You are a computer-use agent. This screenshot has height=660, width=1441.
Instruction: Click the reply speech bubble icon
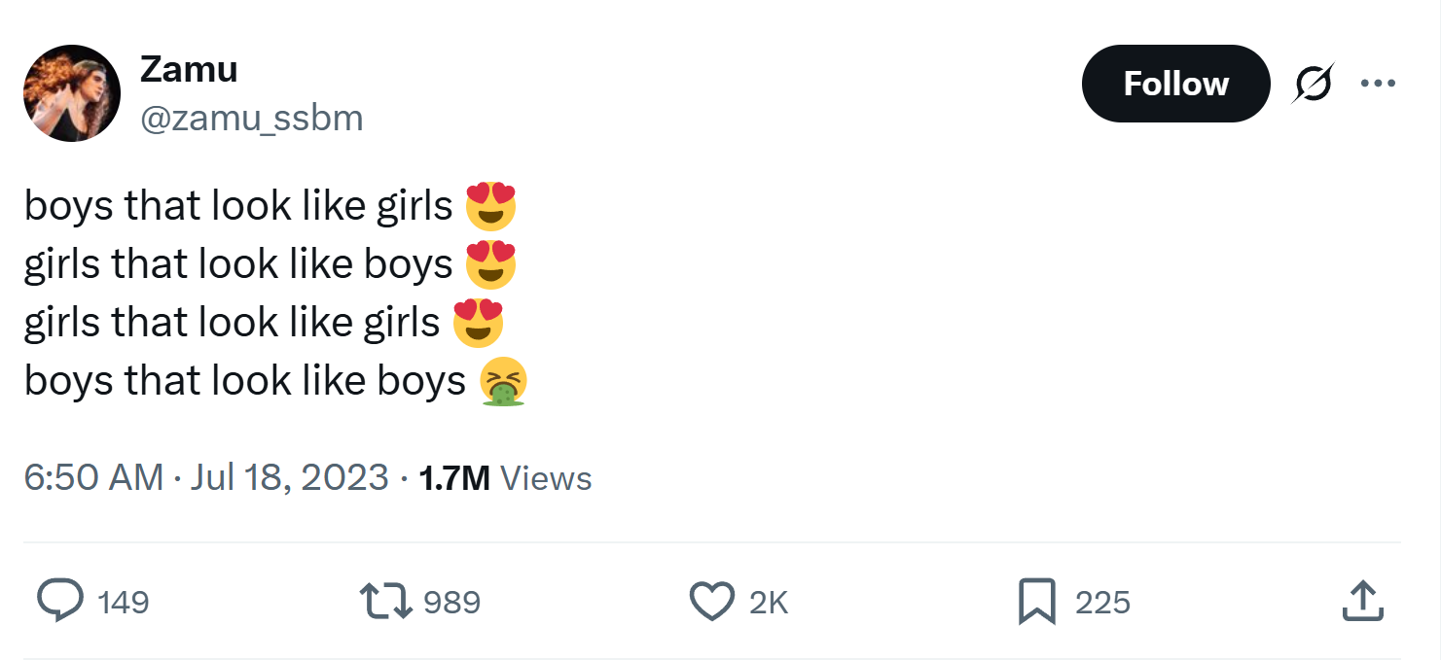tap(60, 601)
